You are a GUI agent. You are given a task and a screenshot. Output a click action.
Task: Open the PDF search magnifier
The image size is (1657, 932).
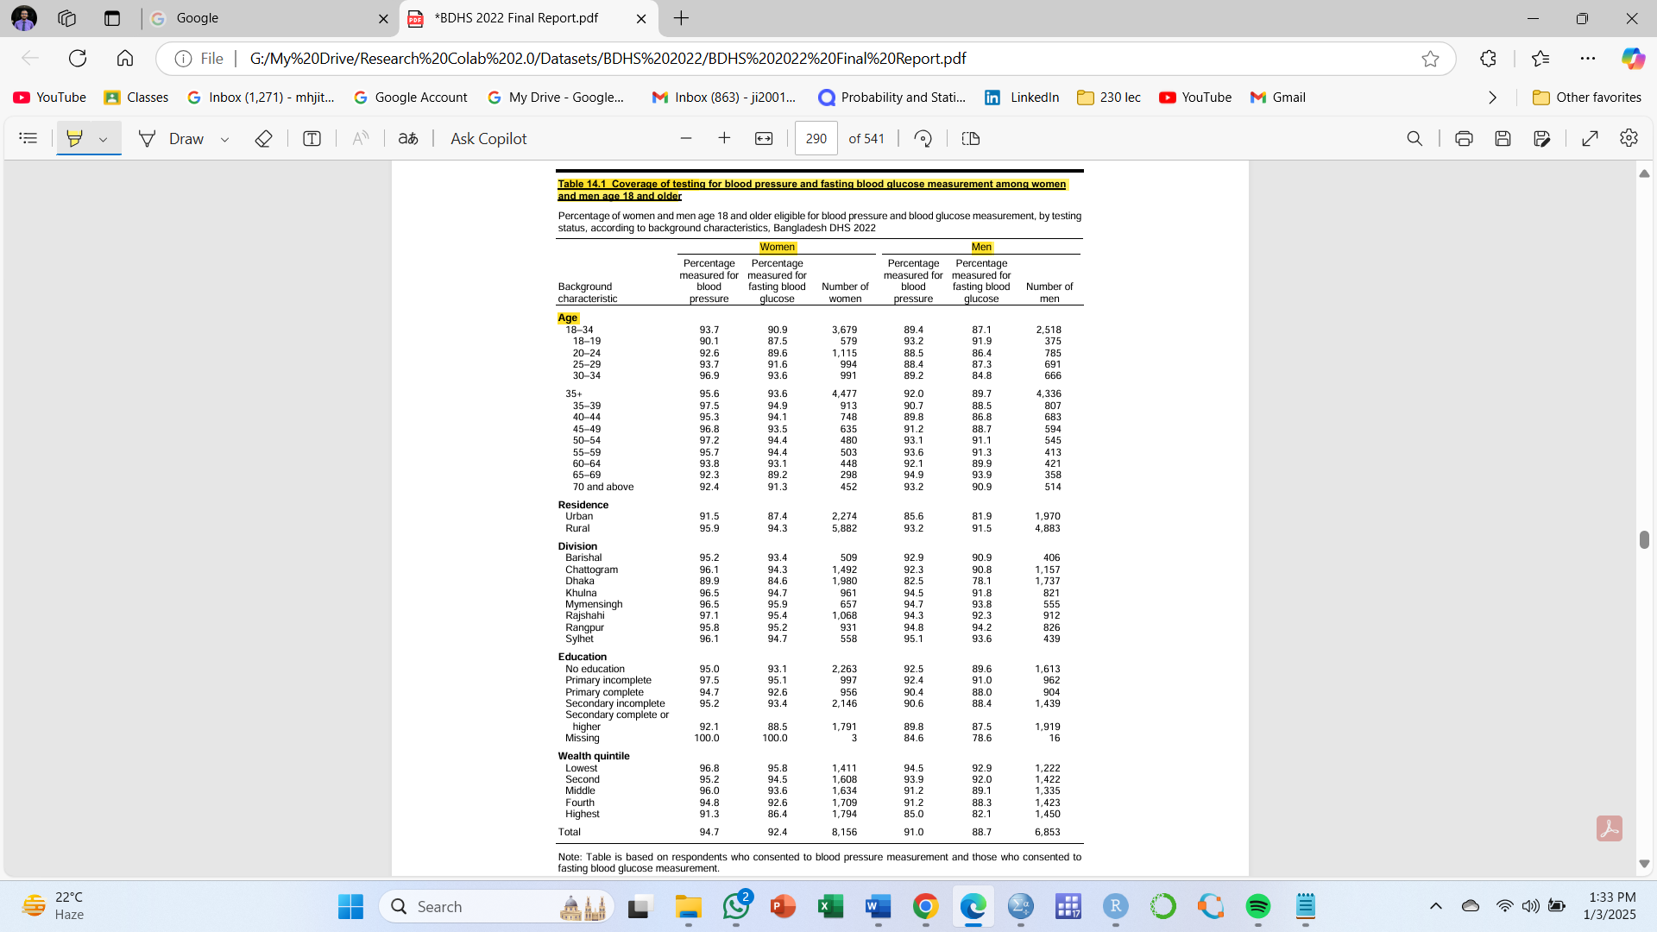(1414, 138)
